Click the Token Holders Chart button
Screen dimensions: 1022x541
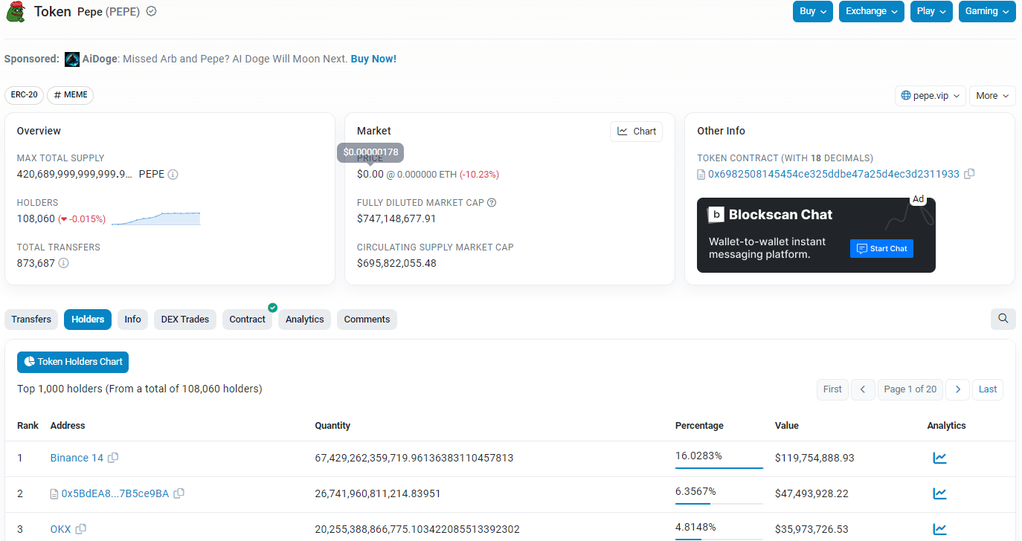coord(73,362)
